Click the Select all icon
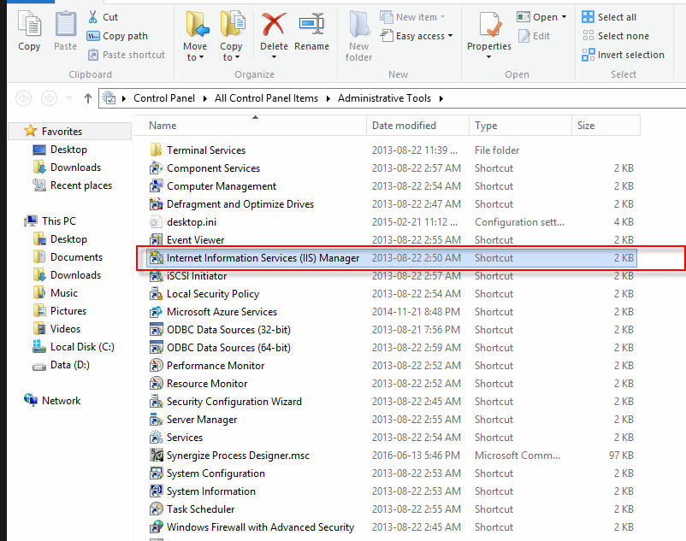686x541 pixels. point(588,17)
